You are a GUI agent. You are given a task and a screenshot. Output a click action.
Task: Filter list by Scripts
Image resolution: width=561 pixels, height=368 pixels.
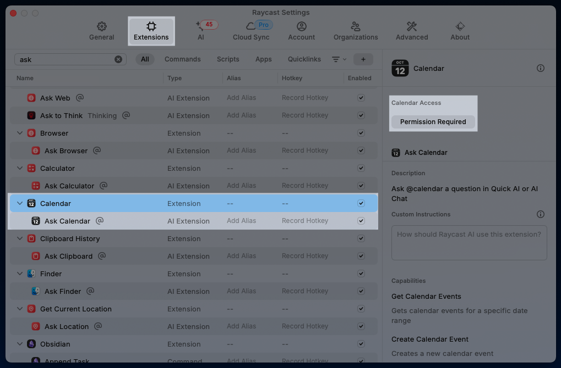[228, 59]
